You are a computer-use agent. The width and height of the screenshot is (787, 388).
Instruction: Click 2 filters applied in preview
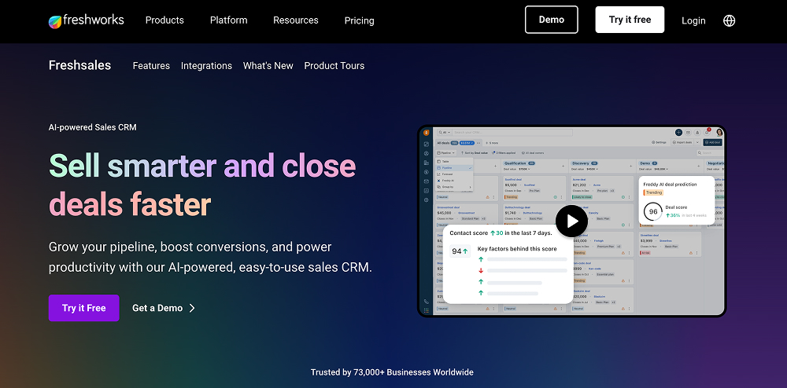pyautogui.click(x=504, y=152)
